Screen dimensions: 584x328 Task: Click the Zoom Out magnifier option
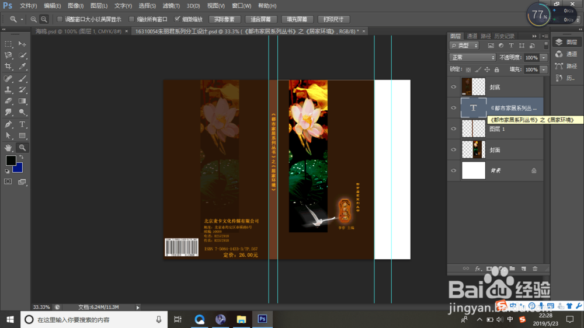[x=44, y=19]
